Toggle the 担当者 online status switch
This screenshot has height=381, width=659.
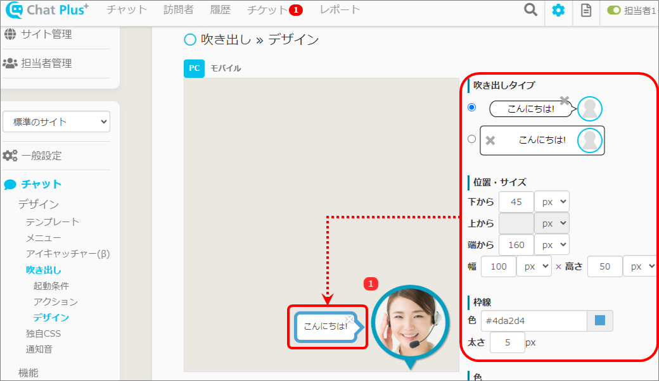tap(613, 10)
